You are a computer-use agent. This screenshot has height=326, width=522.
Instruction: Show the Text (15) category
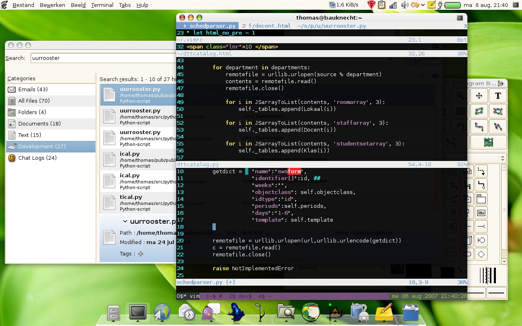[51, 135]
